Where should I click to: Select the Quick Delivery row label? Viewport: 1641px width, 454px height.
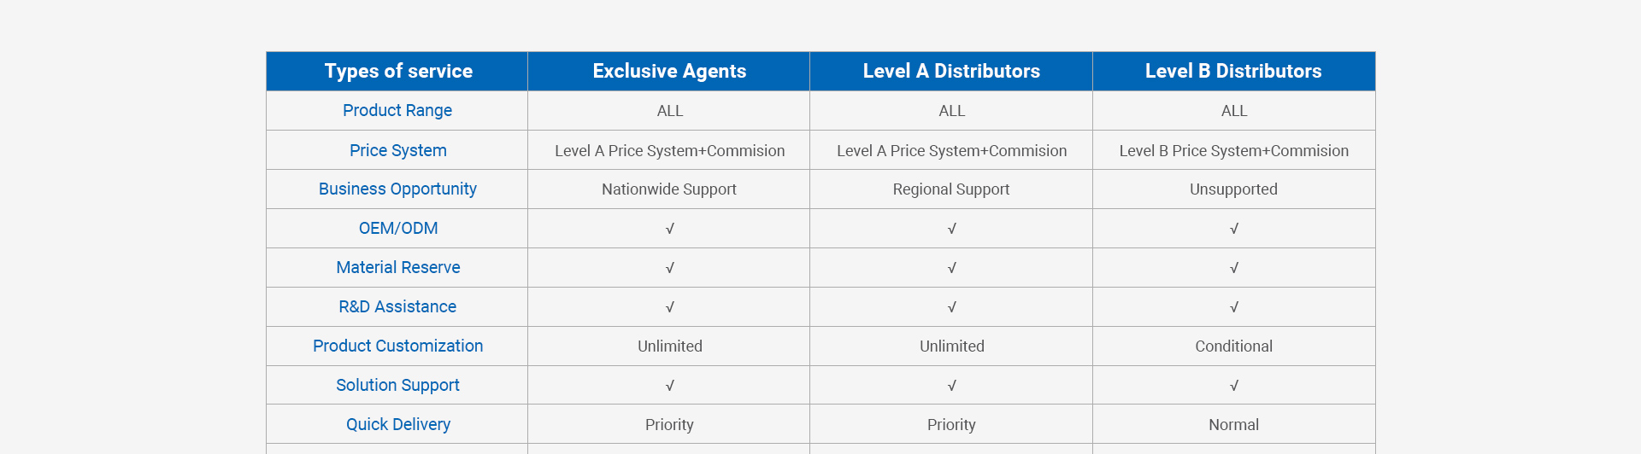coord(397,425)
